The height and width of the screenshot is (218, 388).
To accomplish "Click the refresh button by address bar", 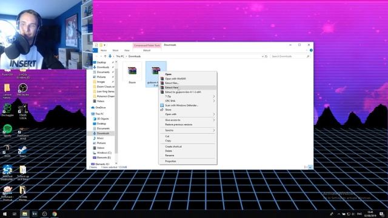I will [x=266, y=56].
